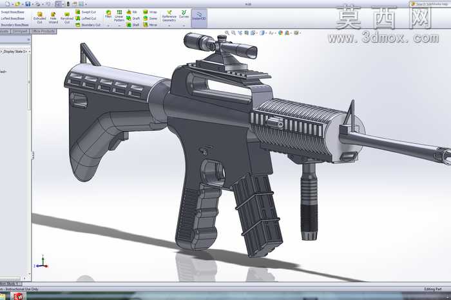Open the View Settings icon
The width and height of the screenshot is (451, 300).
296,33
